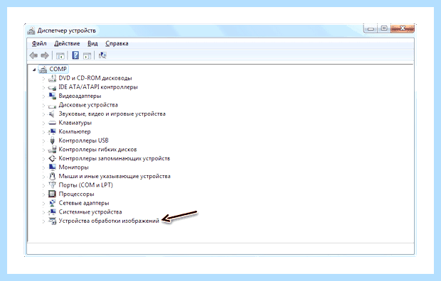The width and height of the screenshot is (441, 281).
Task: Open the Действие menu
Action: click(67, 43)
